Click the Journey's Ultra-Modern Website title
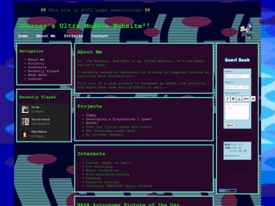 pyautogui.click(x=84, y=26)
